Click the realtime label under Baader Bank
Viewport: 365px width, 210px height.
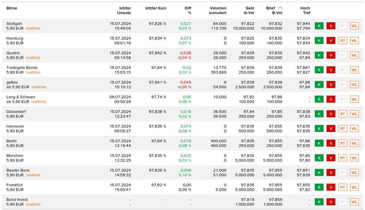coord(33,175)
